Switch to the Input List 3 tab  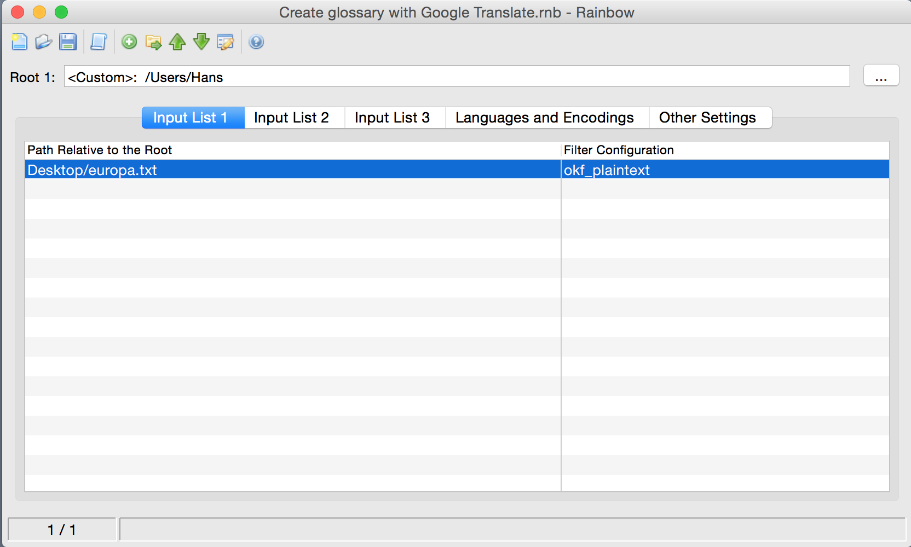(392, 118)
